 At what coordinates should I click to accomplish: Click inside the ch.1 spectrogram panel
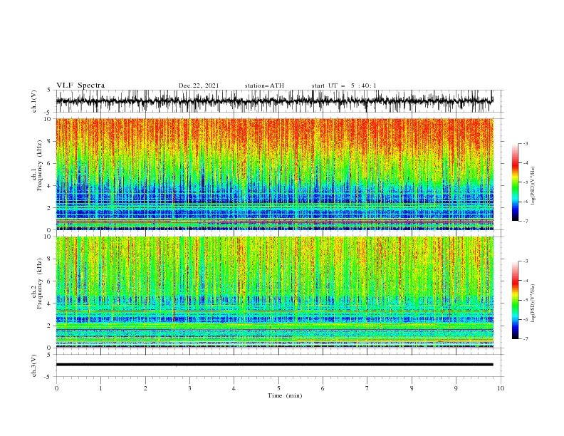point(274,174)
